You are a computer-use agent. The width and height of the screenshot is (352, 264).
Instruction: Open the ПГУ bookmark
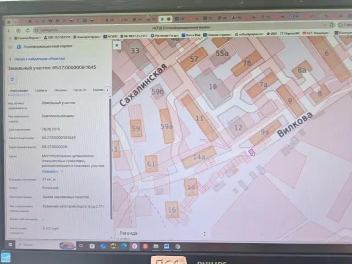pyautogui.click(x=272, y=34)
